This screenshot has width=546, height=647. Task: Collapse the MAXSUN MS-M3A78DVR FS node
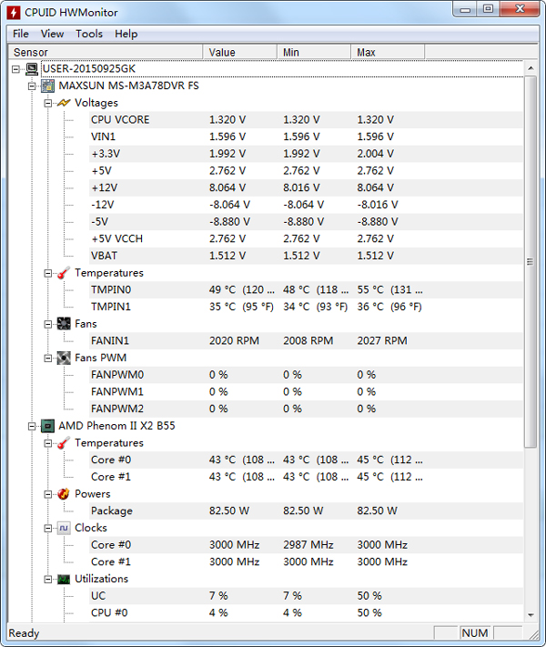pos(32,86)
